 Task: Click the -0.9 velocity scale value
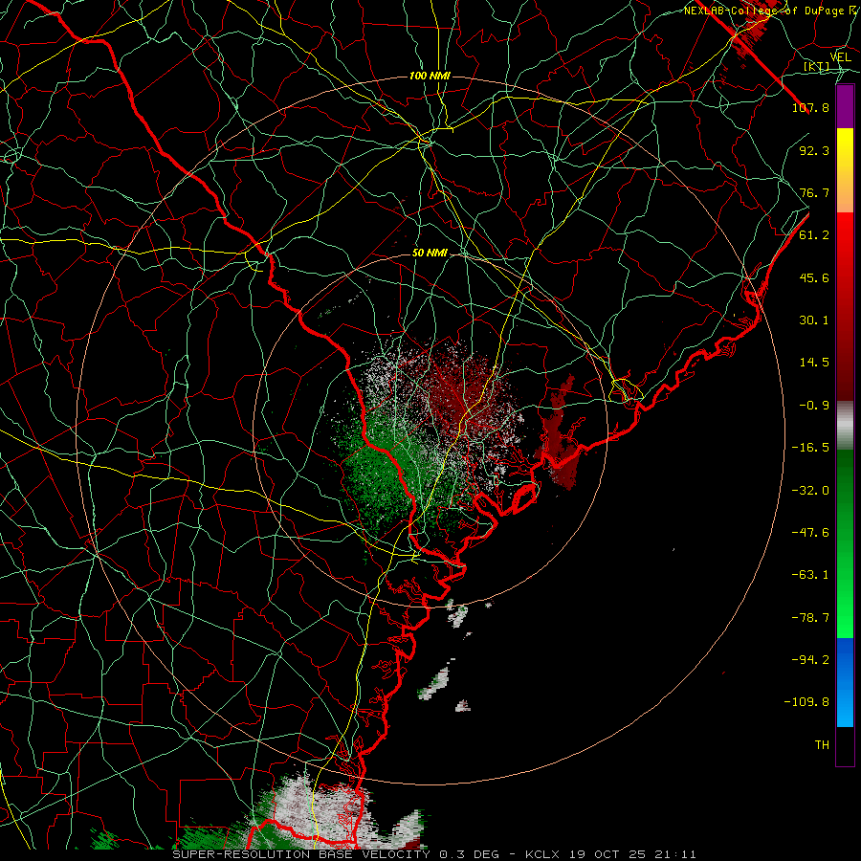point(814,406)
